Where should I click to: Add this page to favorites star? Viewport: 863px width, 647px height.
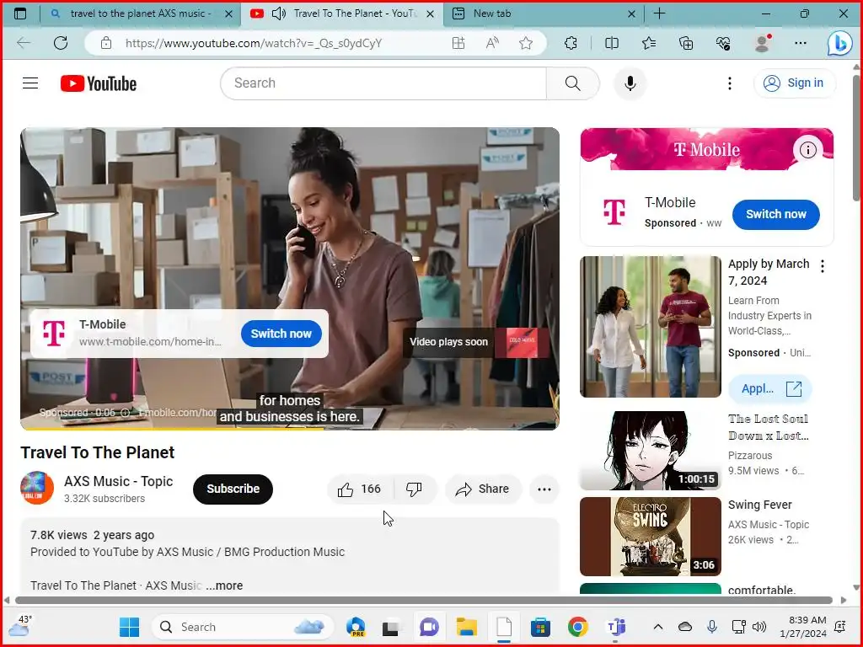click(x=526, y=43)
